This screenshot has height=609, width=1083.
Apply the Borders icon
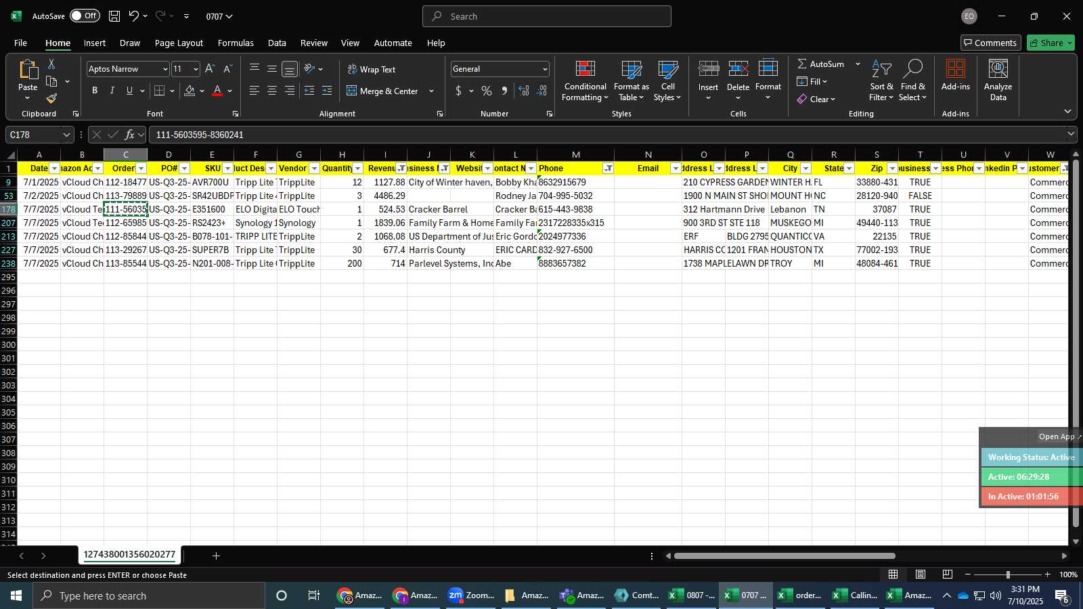point(160,91)
